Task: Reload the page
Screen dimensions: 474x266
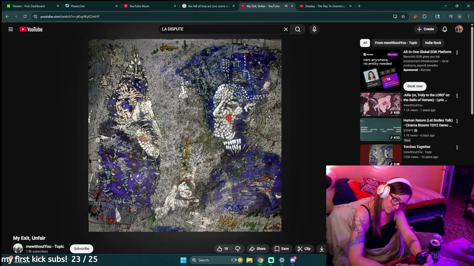Action: tap(25, 16)
